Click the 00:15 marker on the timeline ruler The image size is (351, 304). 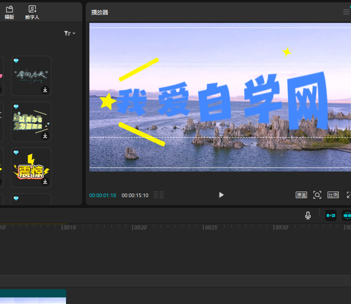[70, 228]
